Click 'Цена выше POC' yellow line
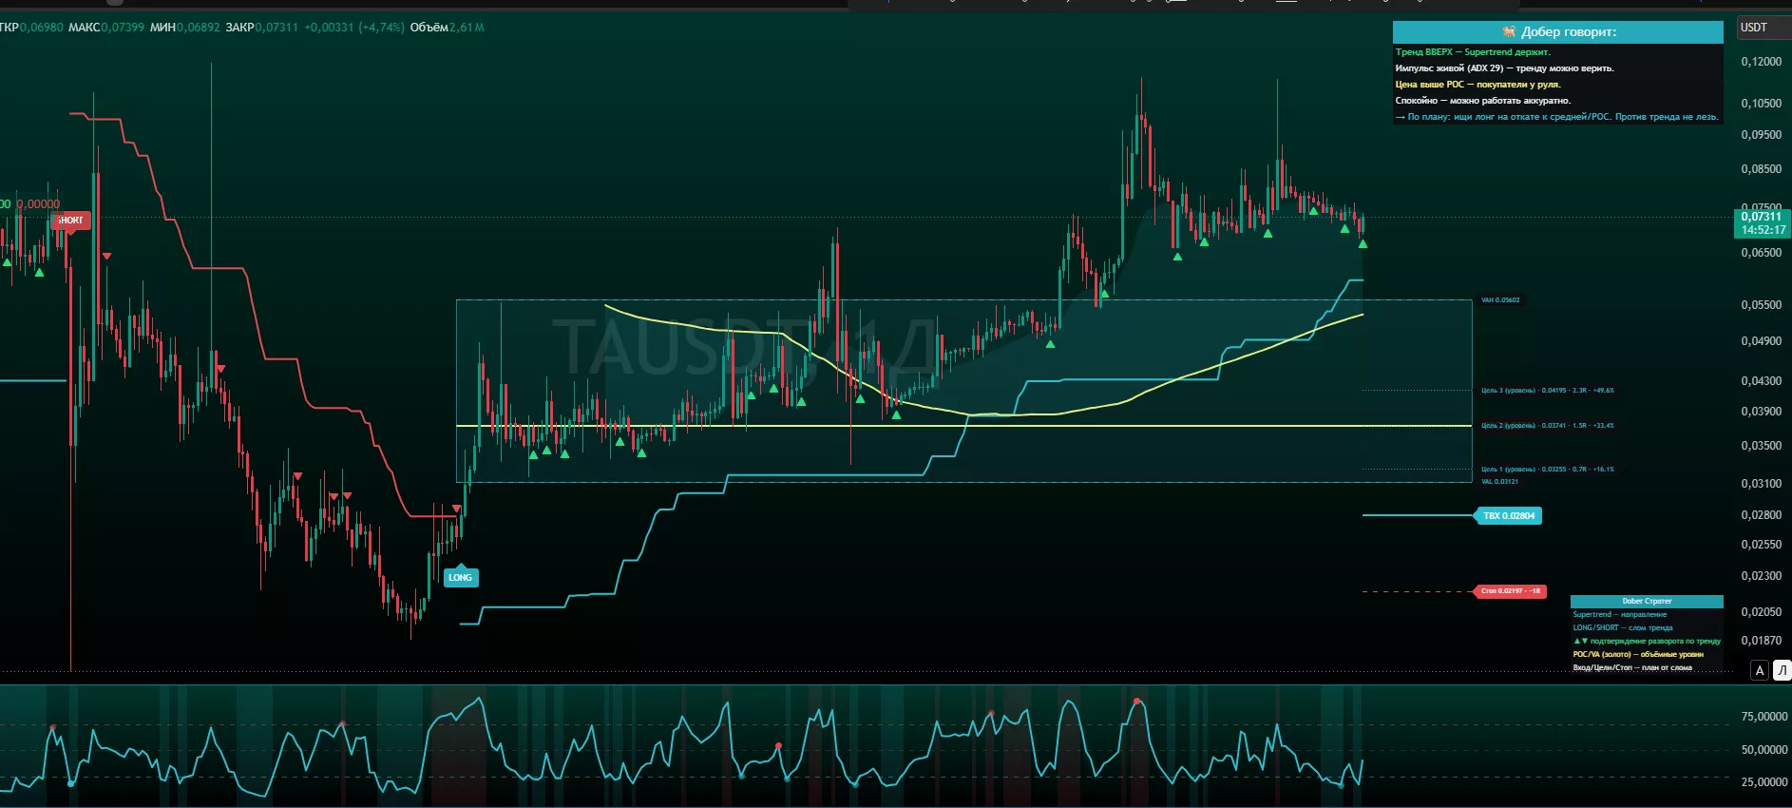1792x808 pixels. [1477, 85]
